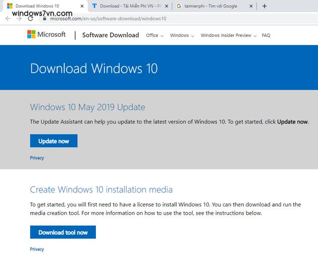Click the address bar URL field
318x255 pixels.
click(151, 19)
